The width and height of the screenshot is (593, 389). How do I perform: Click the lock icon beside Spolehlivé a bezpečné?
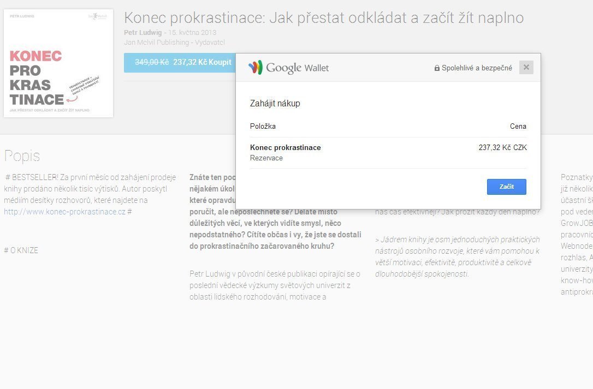437,68
